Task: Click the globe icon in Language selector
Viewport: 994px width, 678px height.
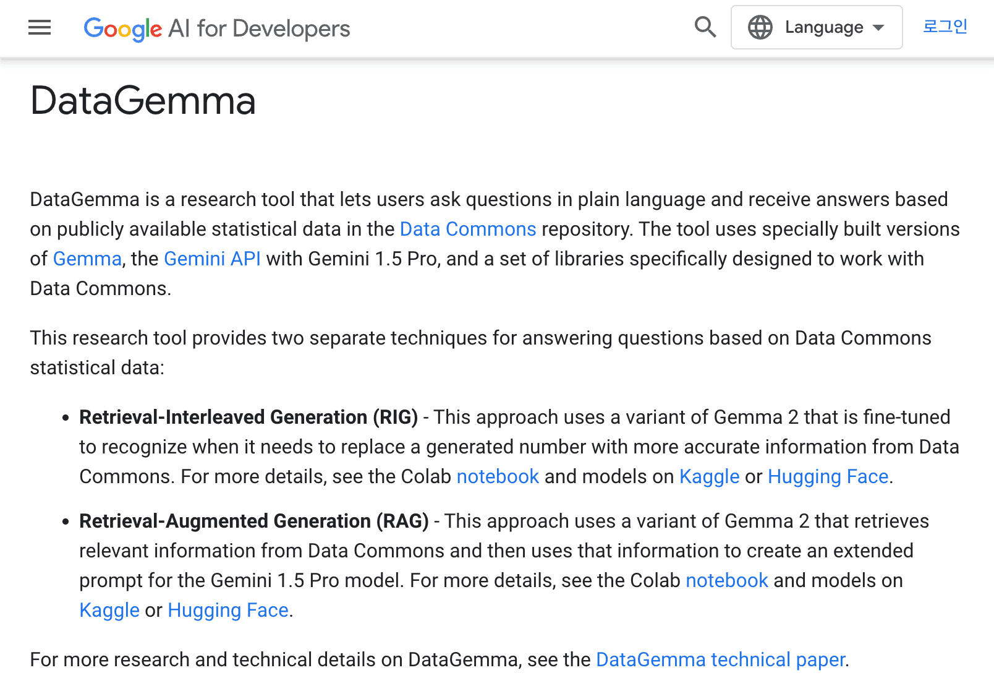Action: coord(760,27)
